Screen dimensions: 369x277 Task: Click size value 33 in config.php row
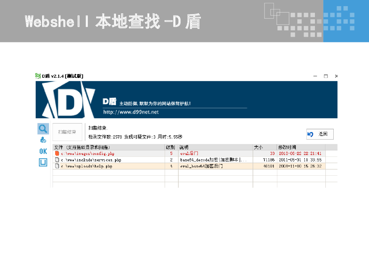[x=272, y=153]
